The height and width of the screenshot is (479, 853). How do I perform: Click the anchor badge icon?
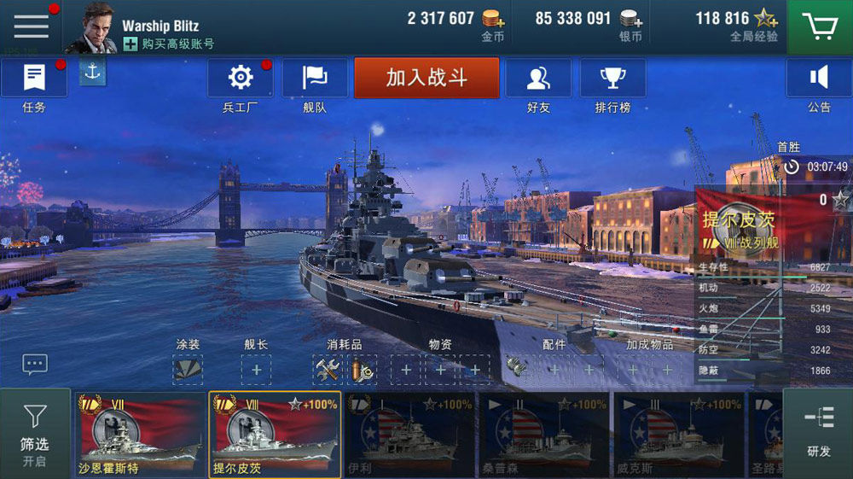click(92, 72)
